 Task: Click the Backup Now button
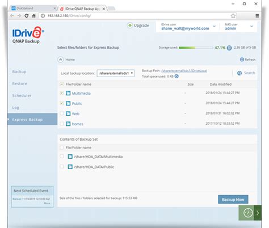[x=233, y=200]
